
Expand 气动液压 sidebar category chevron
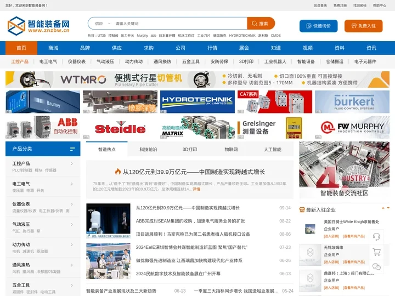72,225
